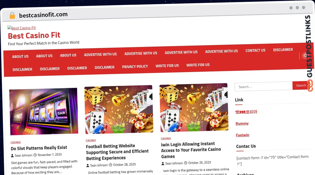
Task: Open the Best Casino Fit site title
Action: click(34, 35)
